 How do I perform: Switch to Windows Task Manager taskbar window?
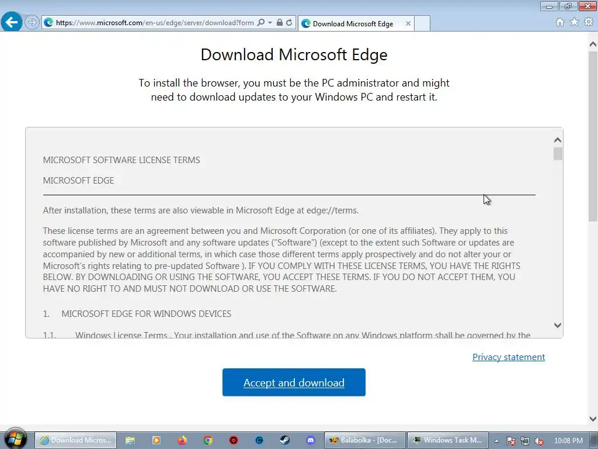click(448, 440)
